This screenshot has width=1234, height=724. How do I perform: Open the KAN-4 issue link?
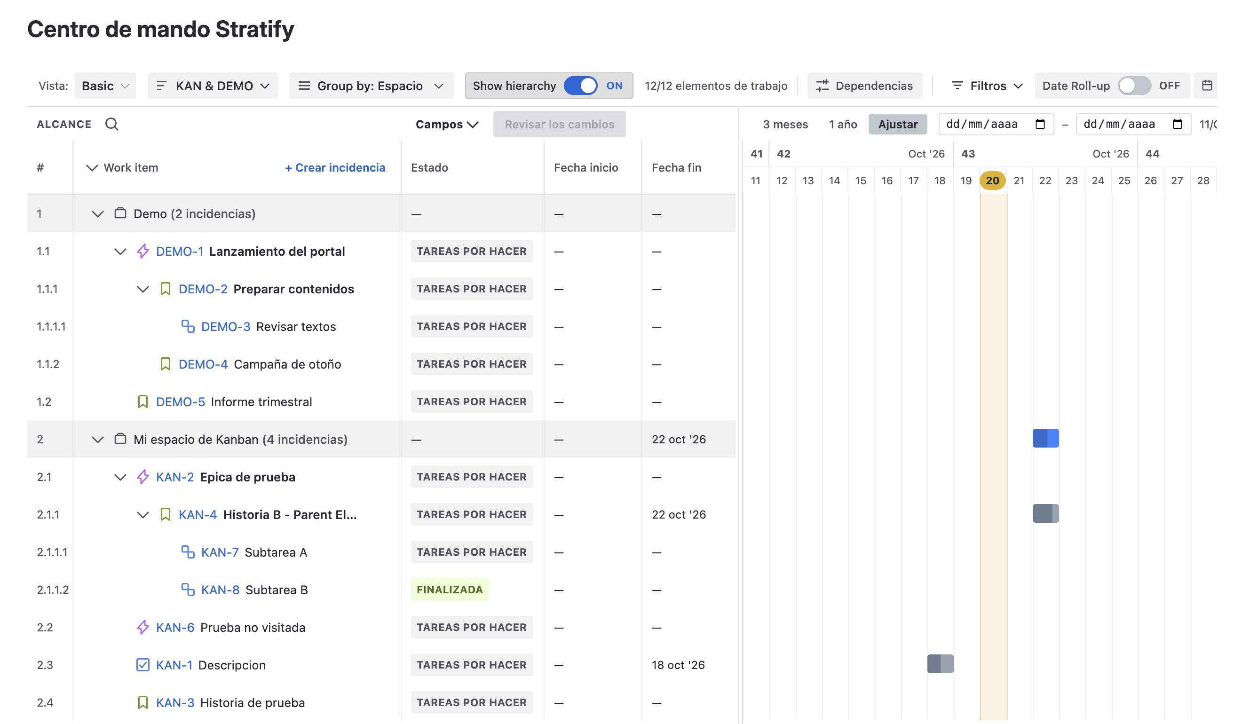point(198,514)
